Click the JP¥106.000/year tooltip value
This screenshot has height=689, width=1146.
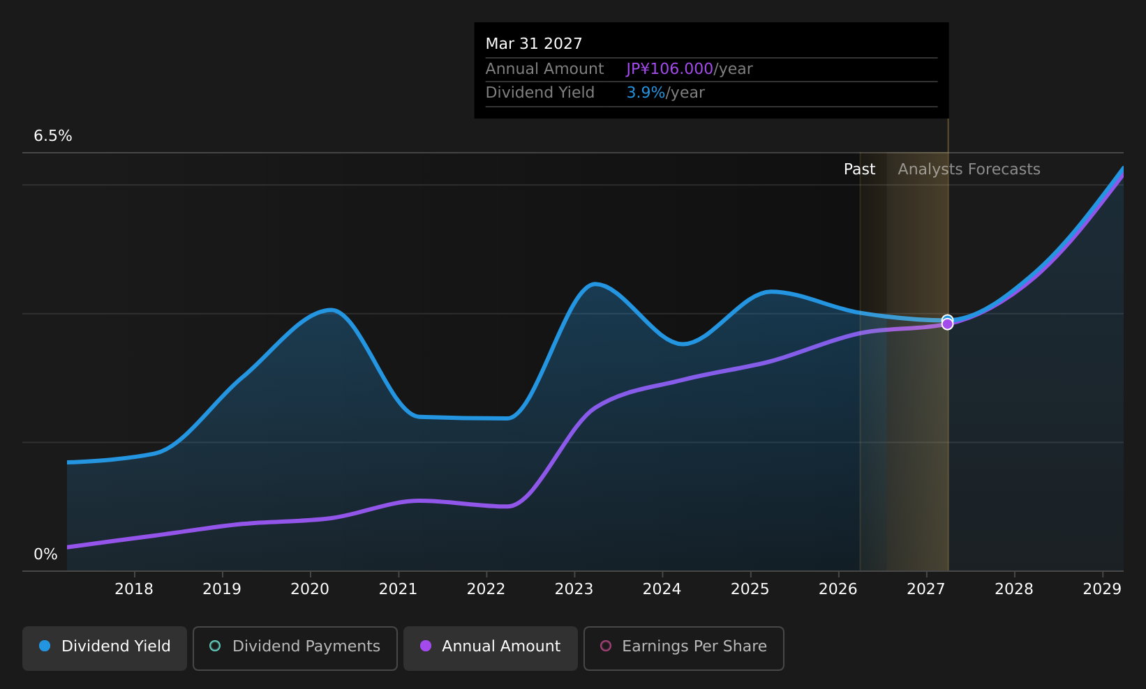point(690,69)
